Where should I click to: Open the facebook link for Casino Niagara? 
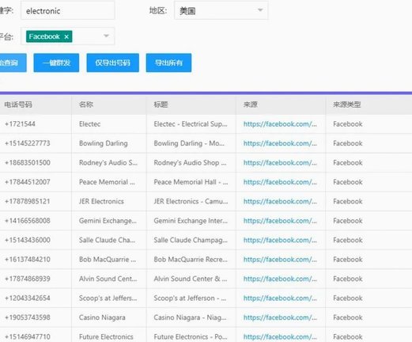[x=280, y=317]
